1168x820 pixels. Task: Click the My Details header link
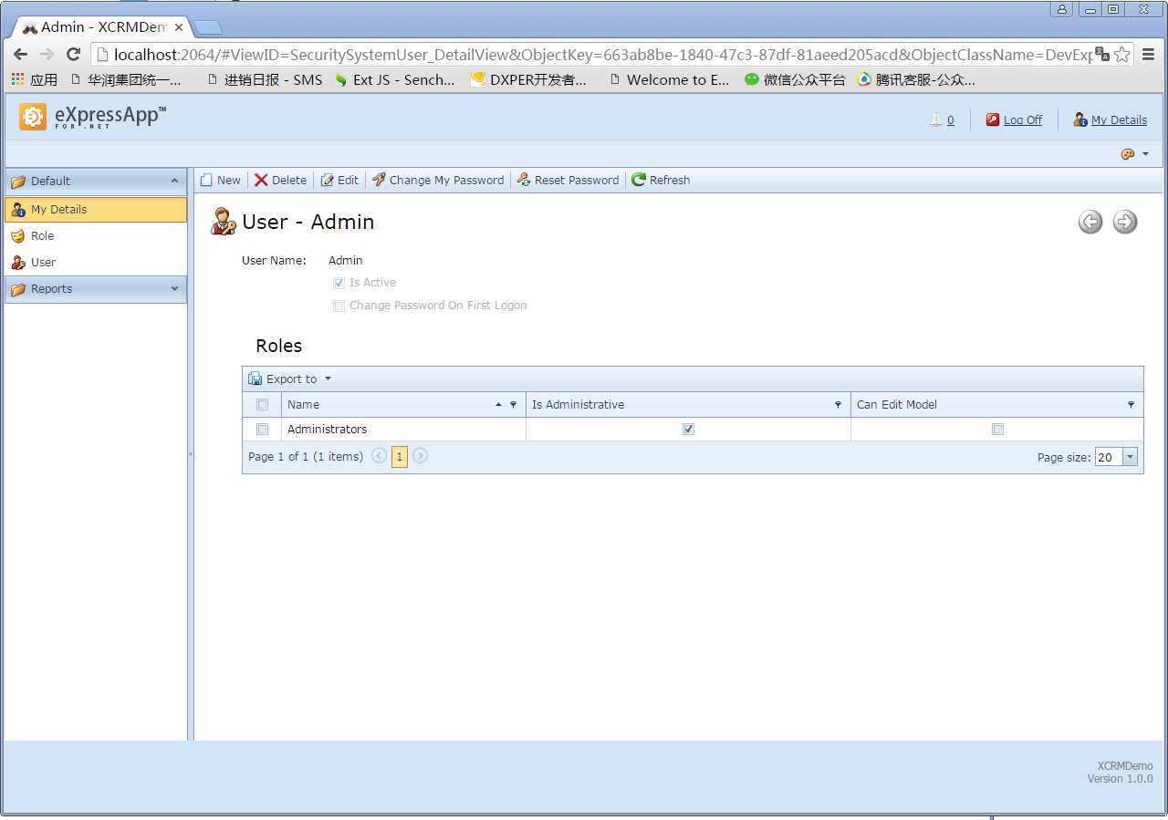click(x=1119, y=119)
